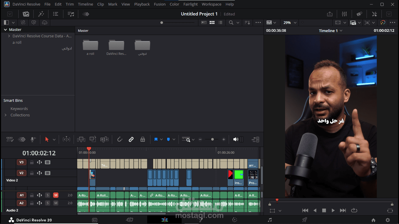Open media pool sort order icon
The image size is (399, 224).
coord(247,22)
